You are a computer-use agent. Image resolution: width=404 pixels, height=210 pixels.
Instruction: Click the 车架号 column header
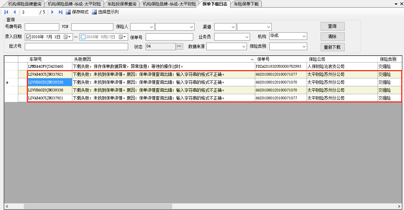(x=50, y=59)
